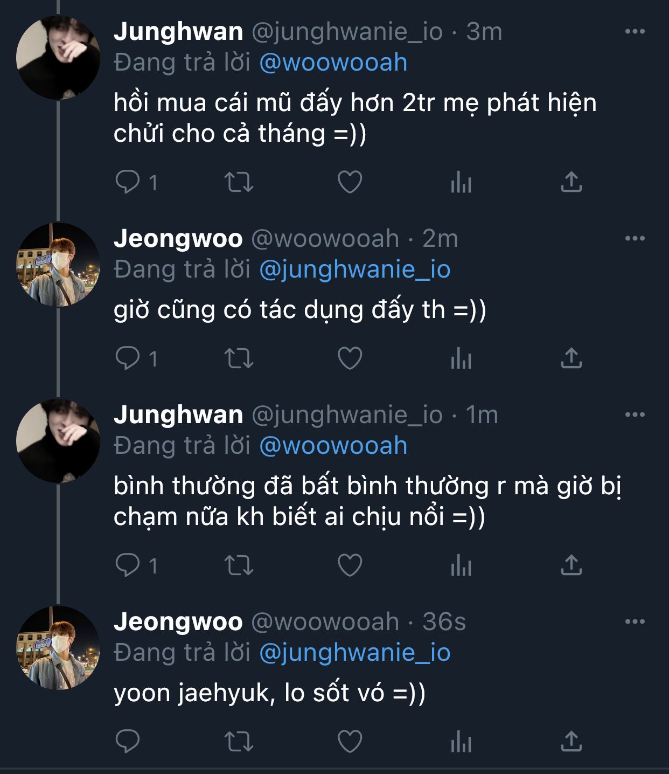Open @junghwanie_io mention in last tweet
The image size is (669, 774).
(x=354, y=653)
